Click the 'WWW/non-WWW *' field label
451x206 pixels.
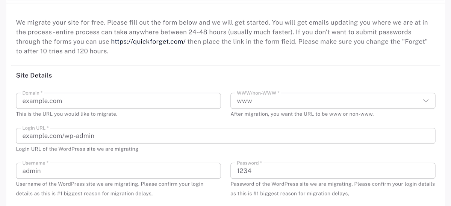[x=258, y=93]
